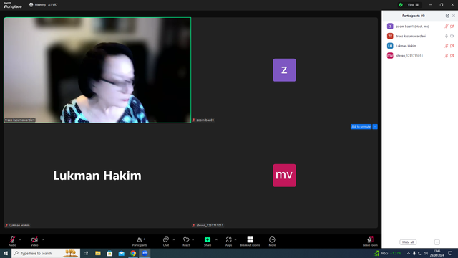Open Breakout rooms
This screenshot has height=258, width=458.
[250, 242]
